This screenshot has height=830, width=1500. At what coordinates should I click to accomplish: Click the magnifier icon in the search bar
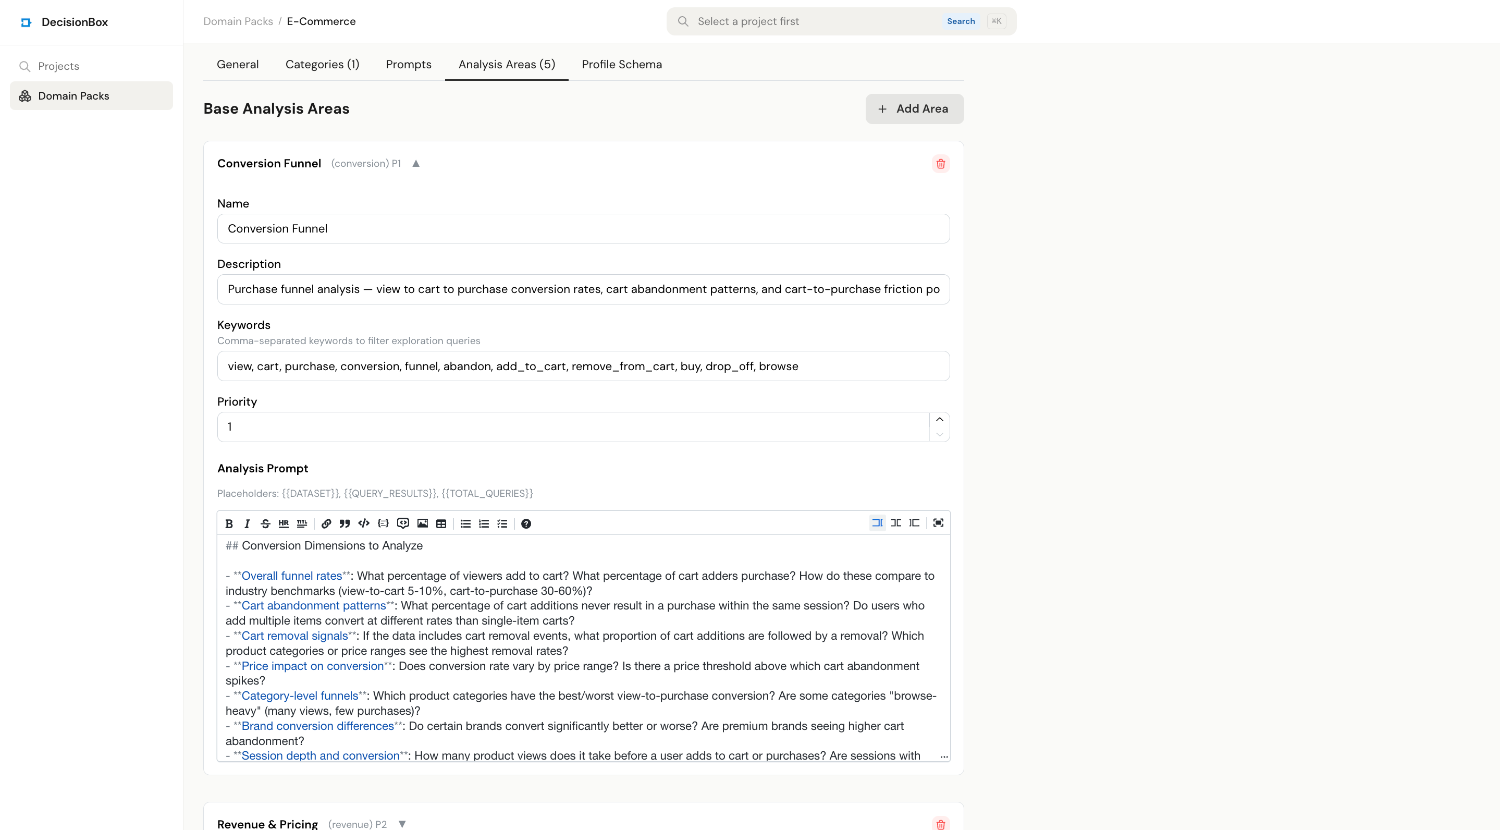683,21
